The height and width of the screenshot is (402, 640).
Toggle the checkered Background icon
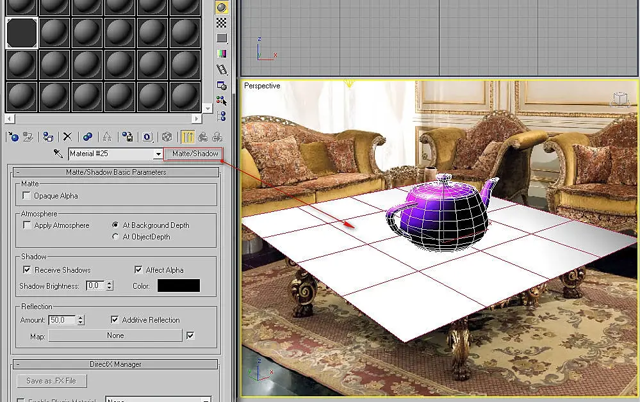click(x=222, y=23)
